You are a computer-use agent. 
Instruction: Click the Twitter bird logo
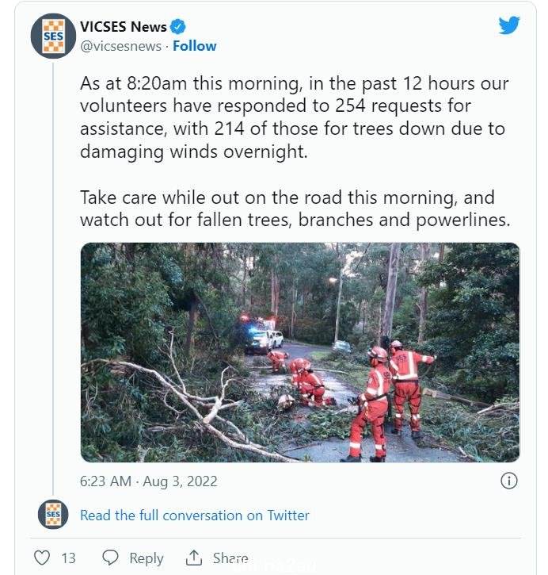[x=509, y=25]
